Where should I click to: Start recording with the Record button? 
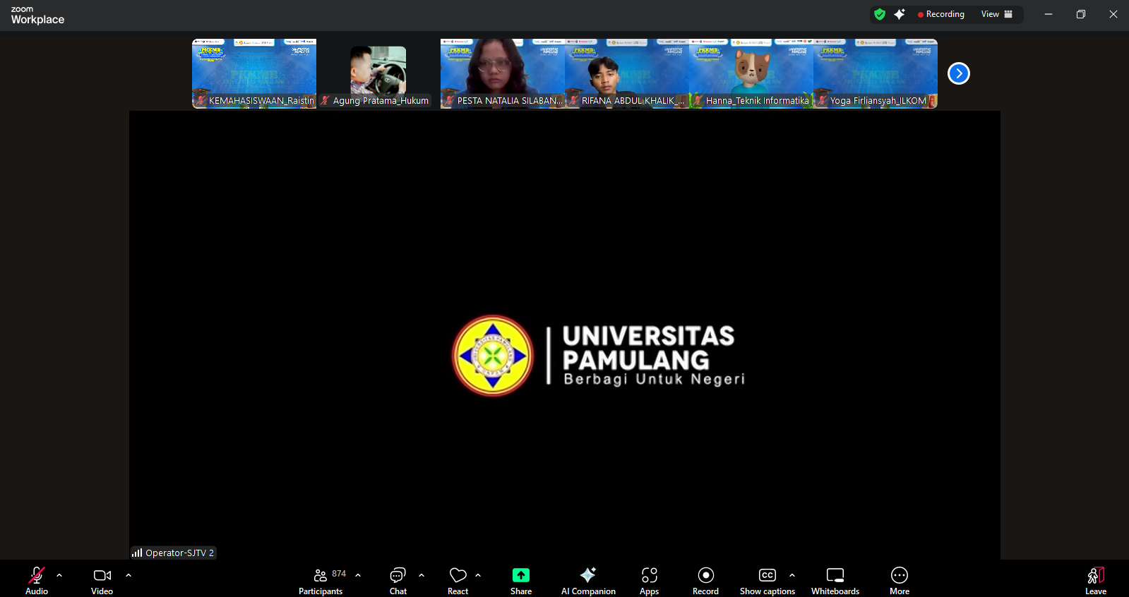[706, 580]
